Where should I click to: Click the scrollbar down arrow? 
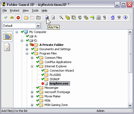point(130,105)
